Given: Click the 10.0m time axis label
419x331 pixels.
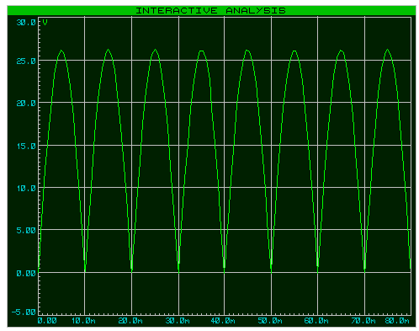Looking at the screenshot, I should pyautogui.click(x=83, y=321).
